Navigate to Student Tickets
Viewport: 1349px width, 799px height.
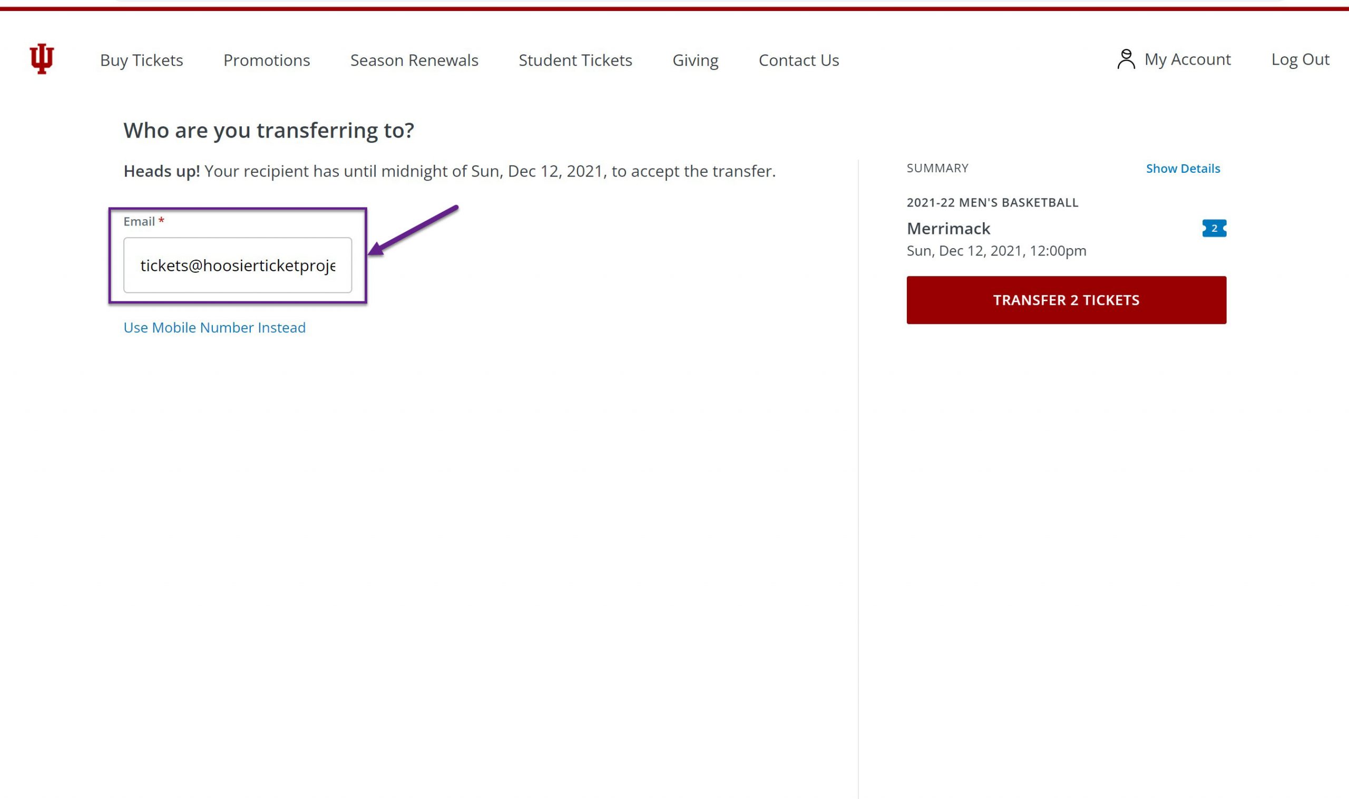tap(575, 60)
